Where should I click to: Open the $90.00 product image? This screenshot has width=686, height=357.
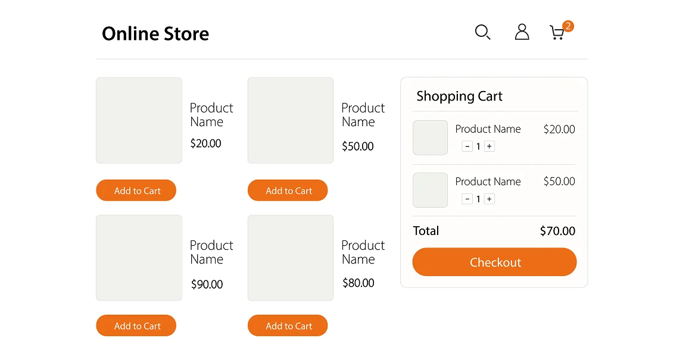[139, 258]
